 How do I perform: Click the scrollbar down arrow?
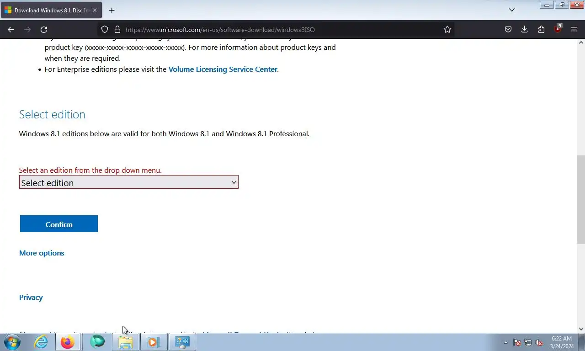pos(581,329)
